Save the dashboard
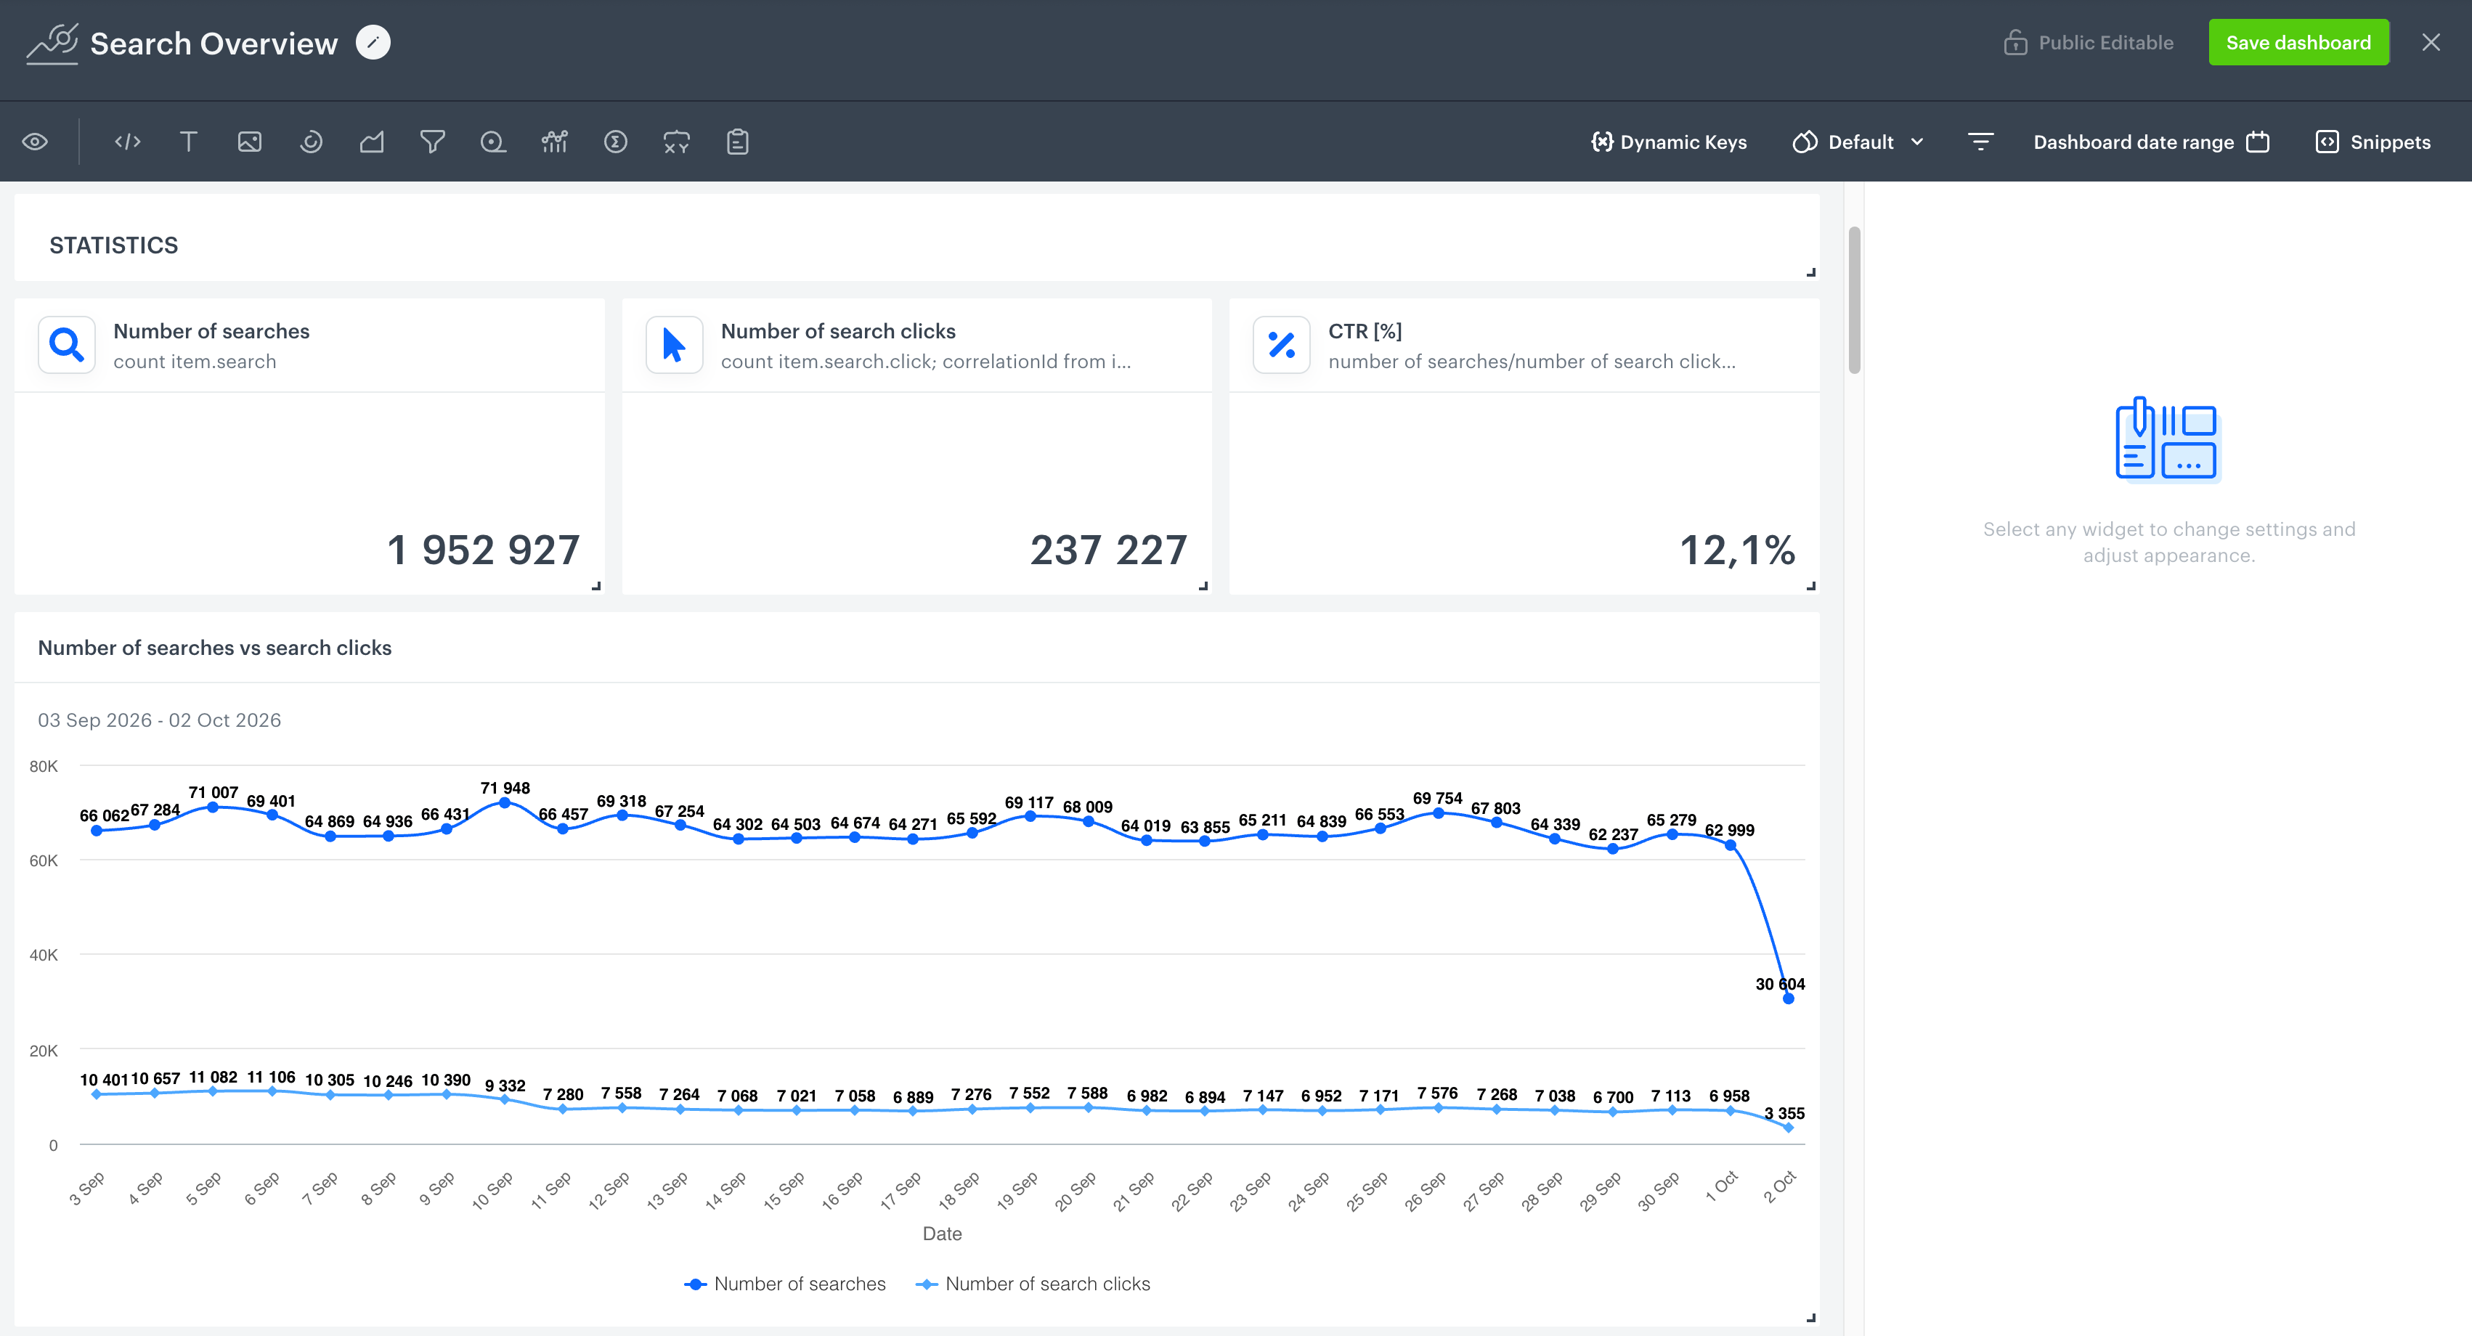 click(x=2298, y=42)
